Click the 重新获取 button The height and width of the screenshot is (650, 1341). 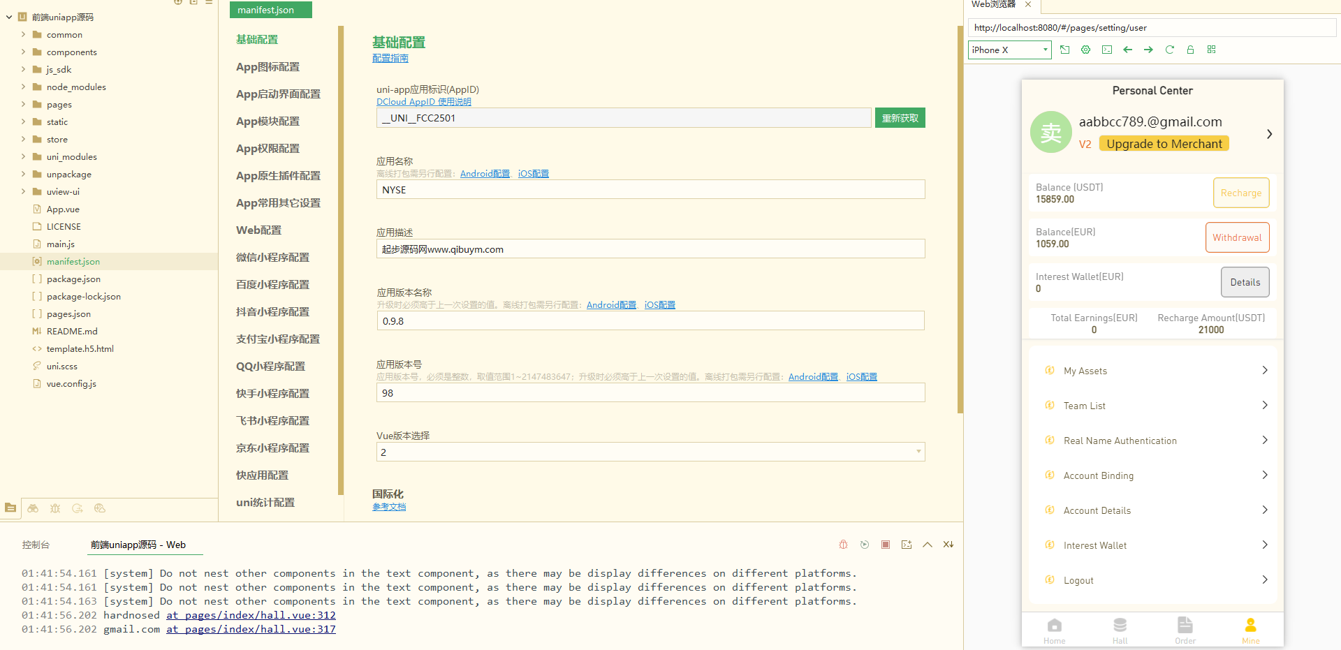click(x=900, y=118)
